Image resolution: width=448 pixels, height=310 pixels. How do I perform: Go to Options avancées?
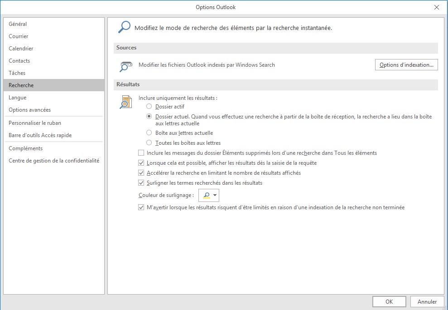coord(54,110)
